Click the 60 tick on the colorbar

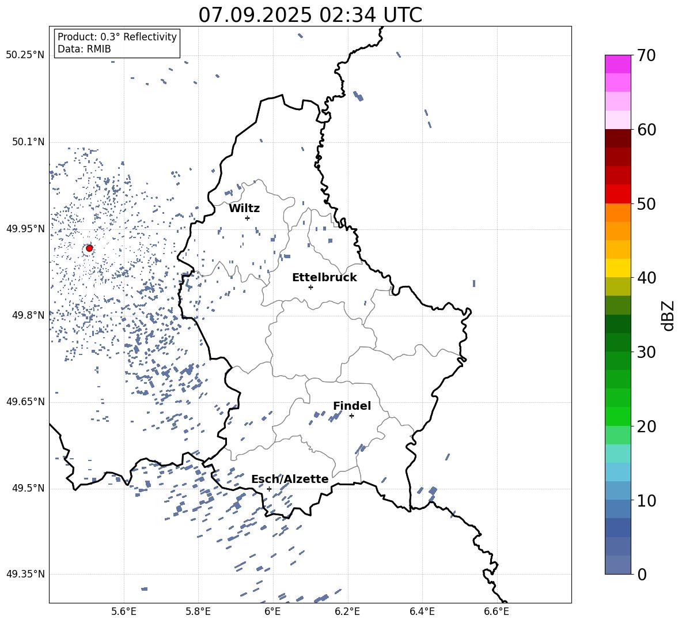click(x=646, y=130)
